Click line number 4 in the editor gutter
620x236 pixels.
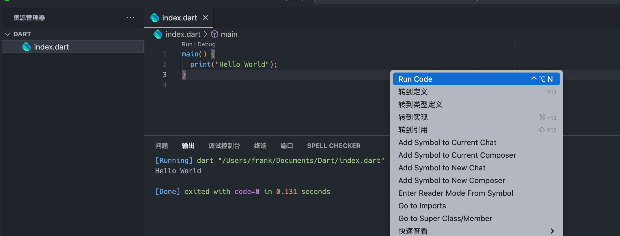coord(165,85)
